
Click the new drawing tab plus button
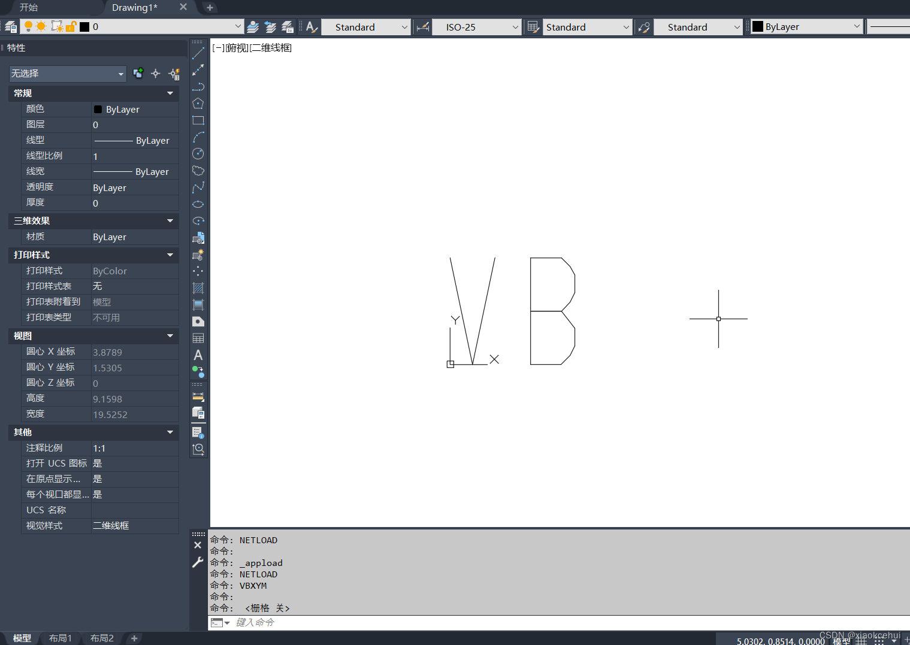point(210,8)
